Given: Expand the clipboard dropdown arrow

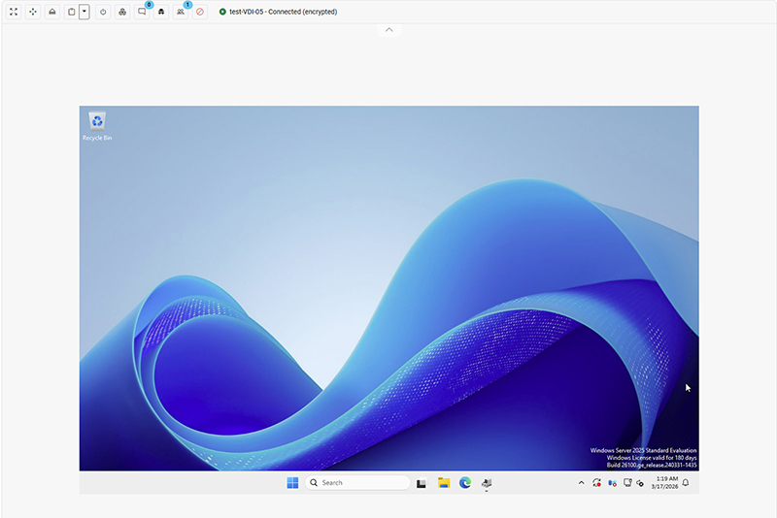Looking at the screenshot, I should tap(84, 12).
